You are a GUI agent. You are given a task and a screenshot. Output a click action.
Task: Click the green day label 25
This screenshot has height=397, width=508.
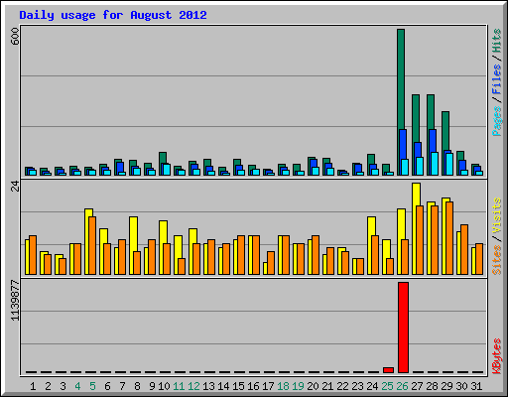coord(387,386)
